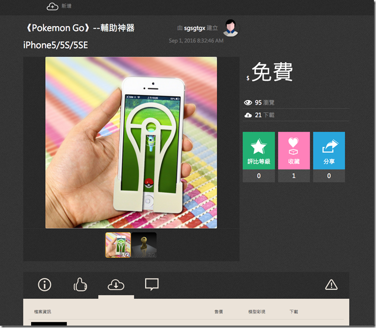Click the author avatar picture

click(231, 28)
